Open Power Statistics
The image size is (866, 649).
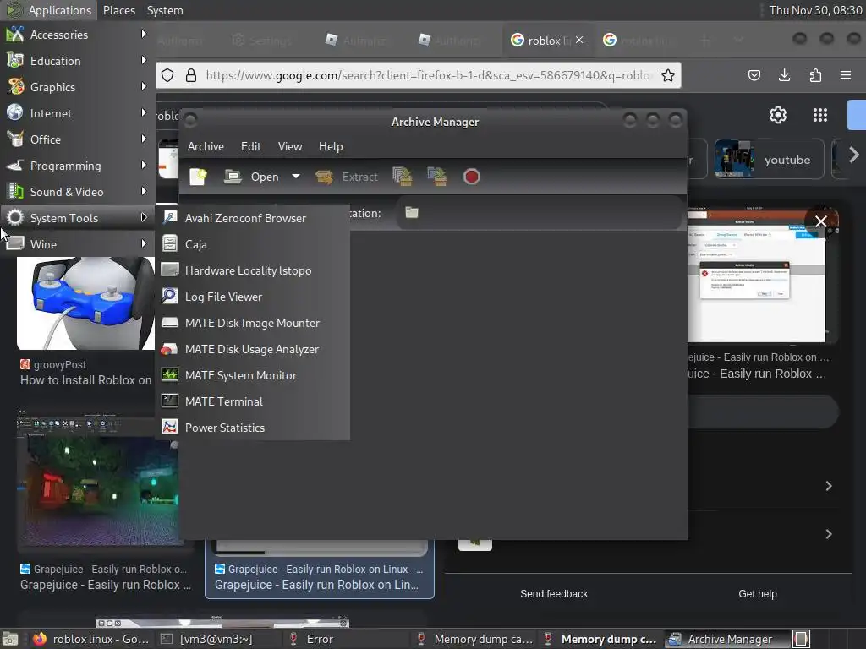(253, 428)
